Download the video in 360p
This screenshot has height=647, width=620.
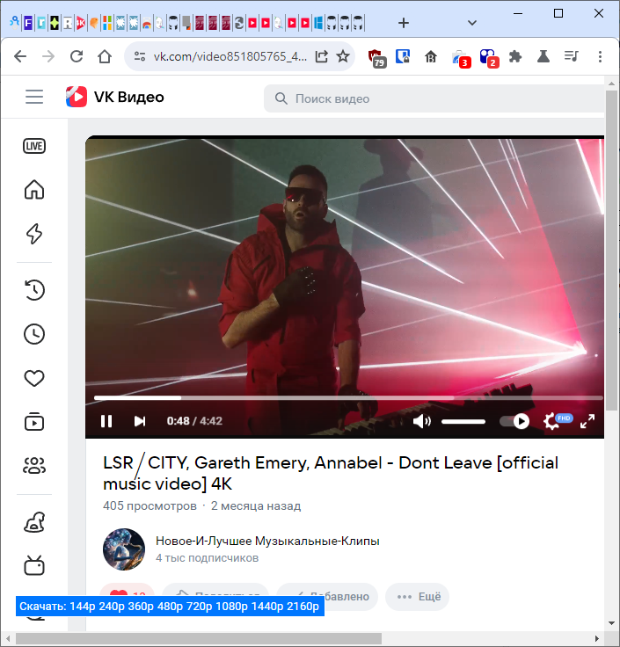point(141,607)
